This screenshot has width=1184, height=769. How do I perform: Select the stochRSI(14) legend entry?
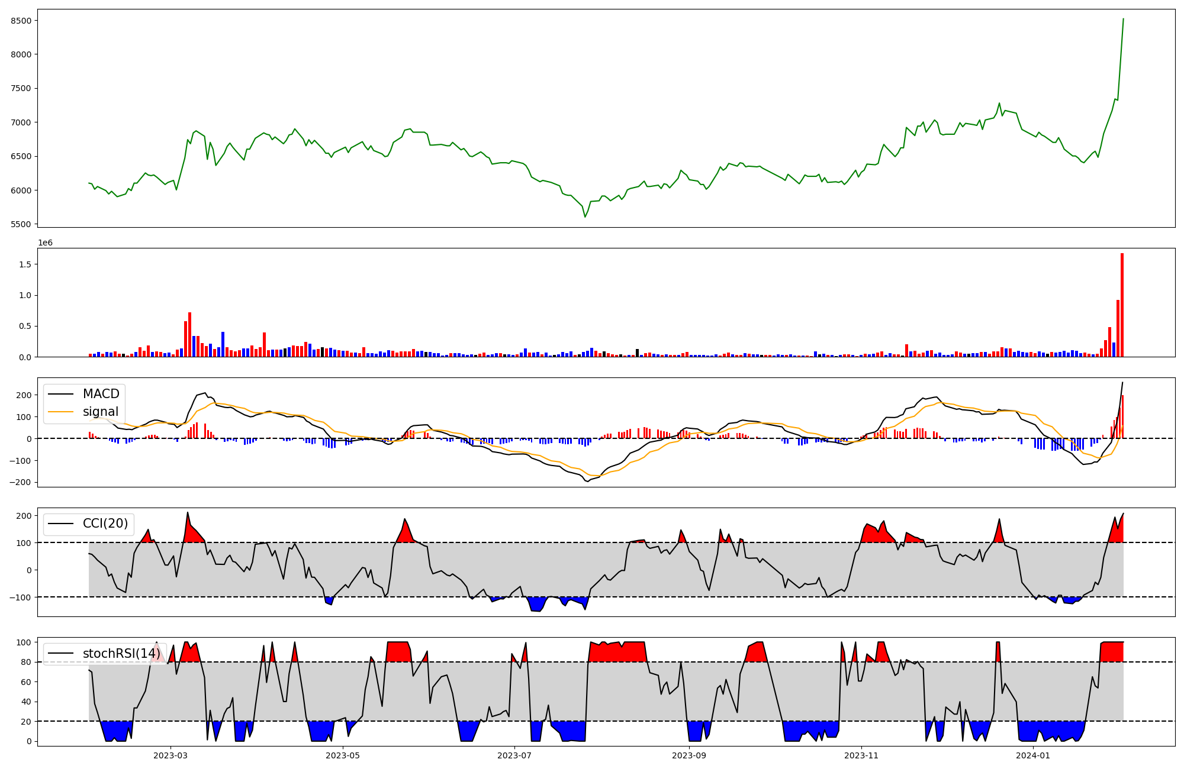[121, 654]
